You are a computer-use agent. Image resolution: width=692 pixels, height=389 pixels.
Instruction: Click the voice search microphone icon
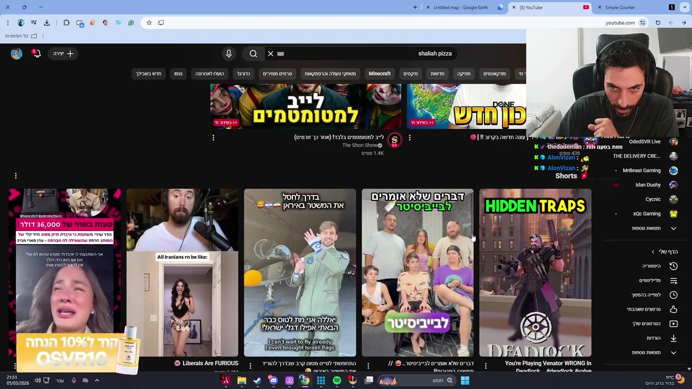pos(229,53)
